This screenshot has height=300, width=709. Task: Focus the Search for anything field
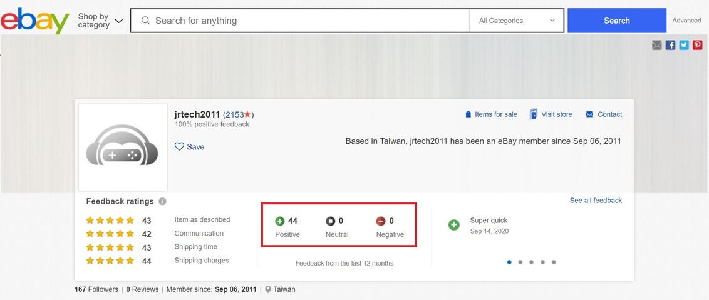click(299, 21)
